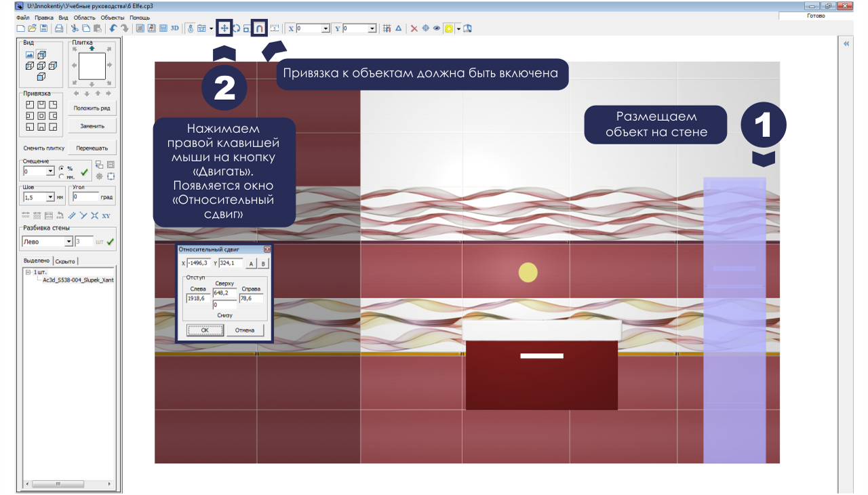Screen dimensions: 868x495
Task: Click the crosshair target toolbar icon
Action: point(426,28)
